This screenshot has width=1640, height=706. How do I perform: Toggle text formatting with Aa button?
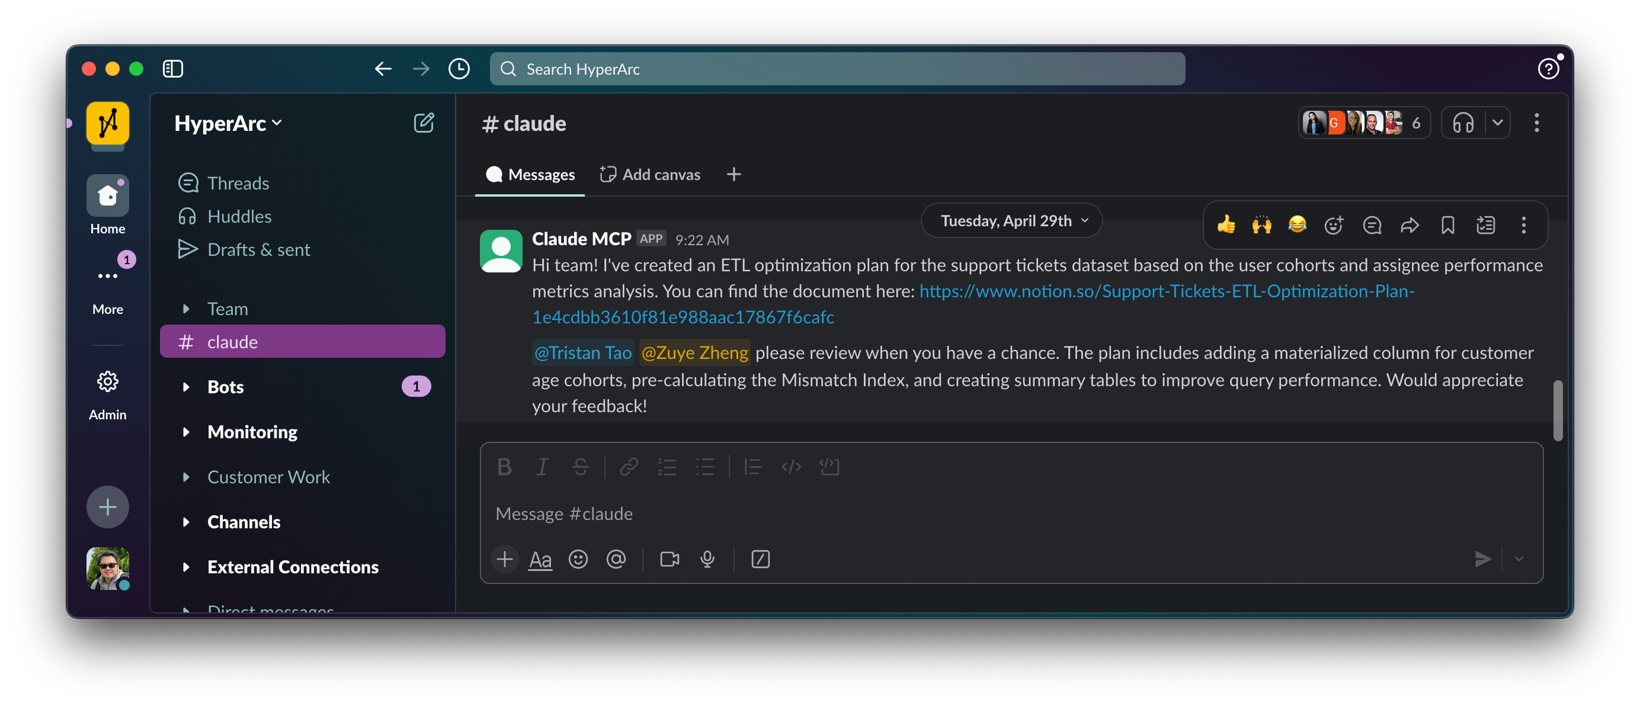coord(540,559)
